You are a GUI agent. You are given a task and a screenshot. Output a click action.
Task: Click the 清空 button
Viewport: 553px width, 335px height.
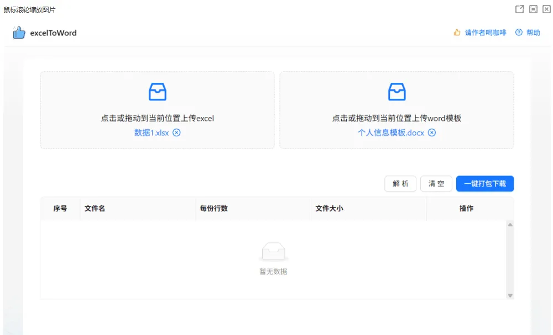click(436, 184)
